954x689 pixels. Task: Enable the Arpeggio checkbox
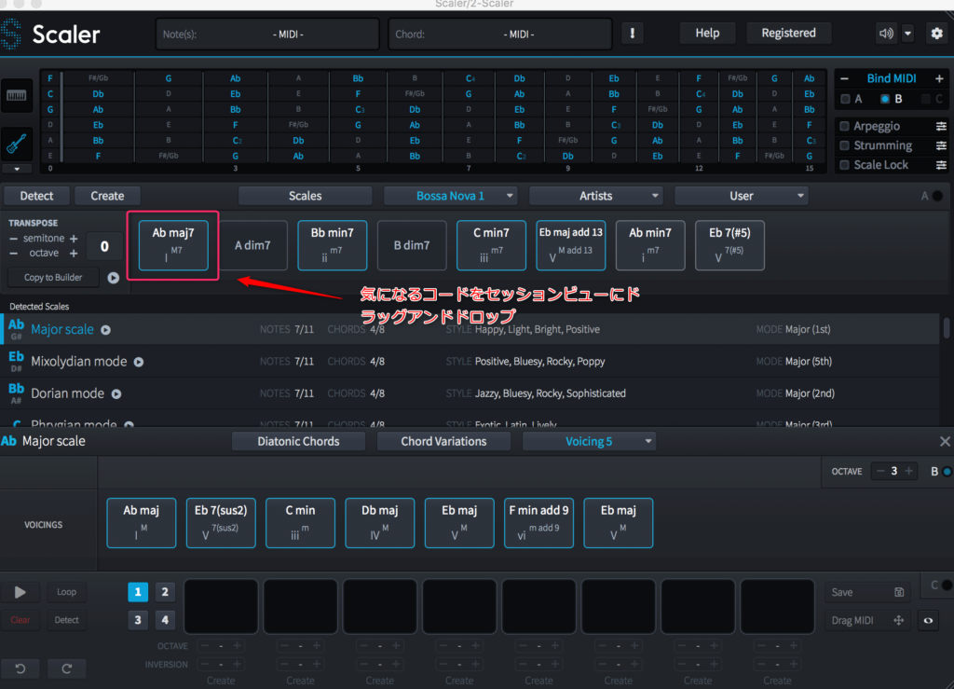point(844,126)
